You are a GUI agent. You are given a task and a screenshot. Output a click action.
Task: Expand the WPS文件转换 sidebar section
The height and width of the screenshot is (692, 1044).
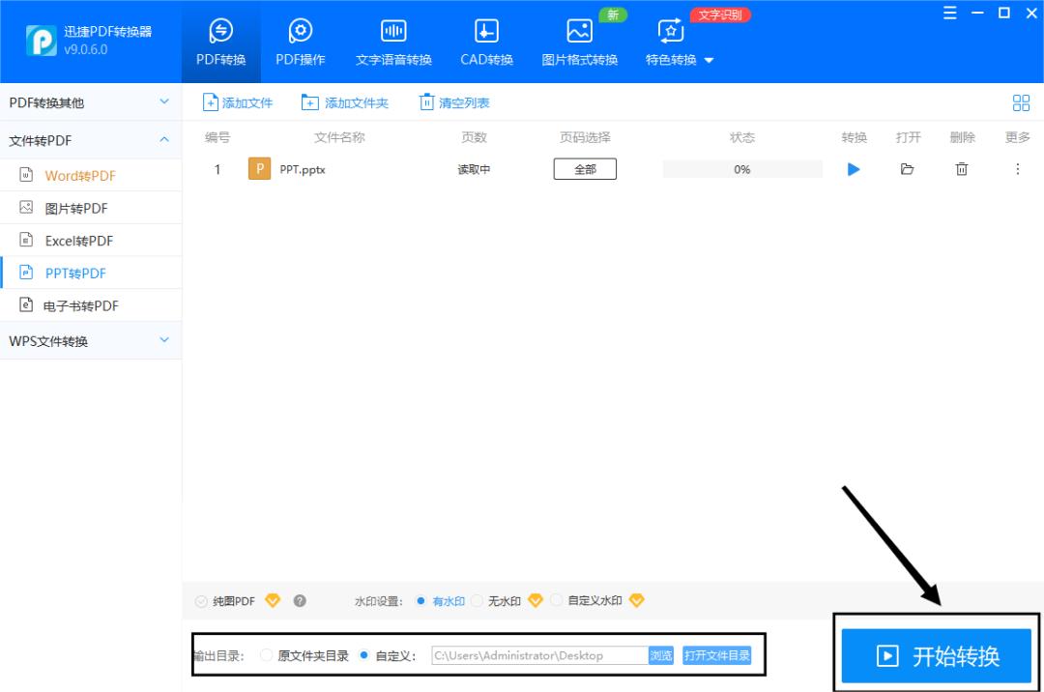[92, 340]
